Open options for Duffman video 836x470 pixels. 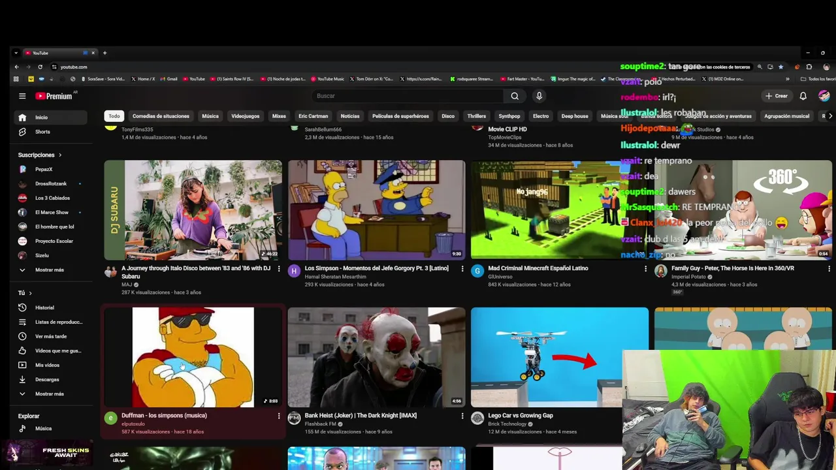[279, 416]
